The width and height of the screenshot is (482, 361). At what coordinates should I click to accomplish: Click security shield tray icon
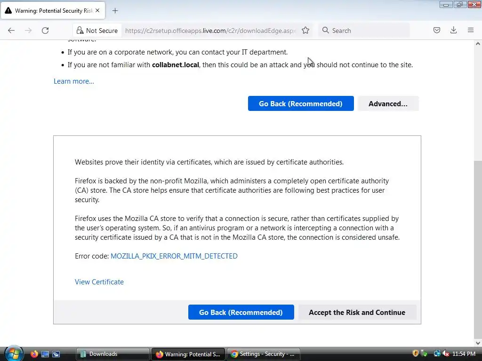[x=415, y=353]
